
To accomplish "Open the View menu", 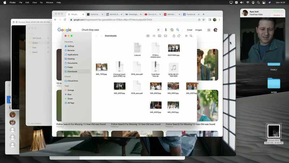I will (x=34, y=3).
